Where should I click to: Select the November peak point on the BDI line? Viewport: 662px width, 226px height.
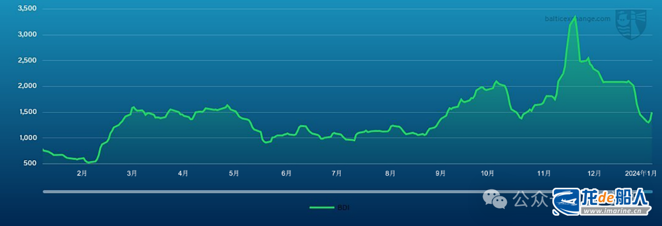click(575, 17)
